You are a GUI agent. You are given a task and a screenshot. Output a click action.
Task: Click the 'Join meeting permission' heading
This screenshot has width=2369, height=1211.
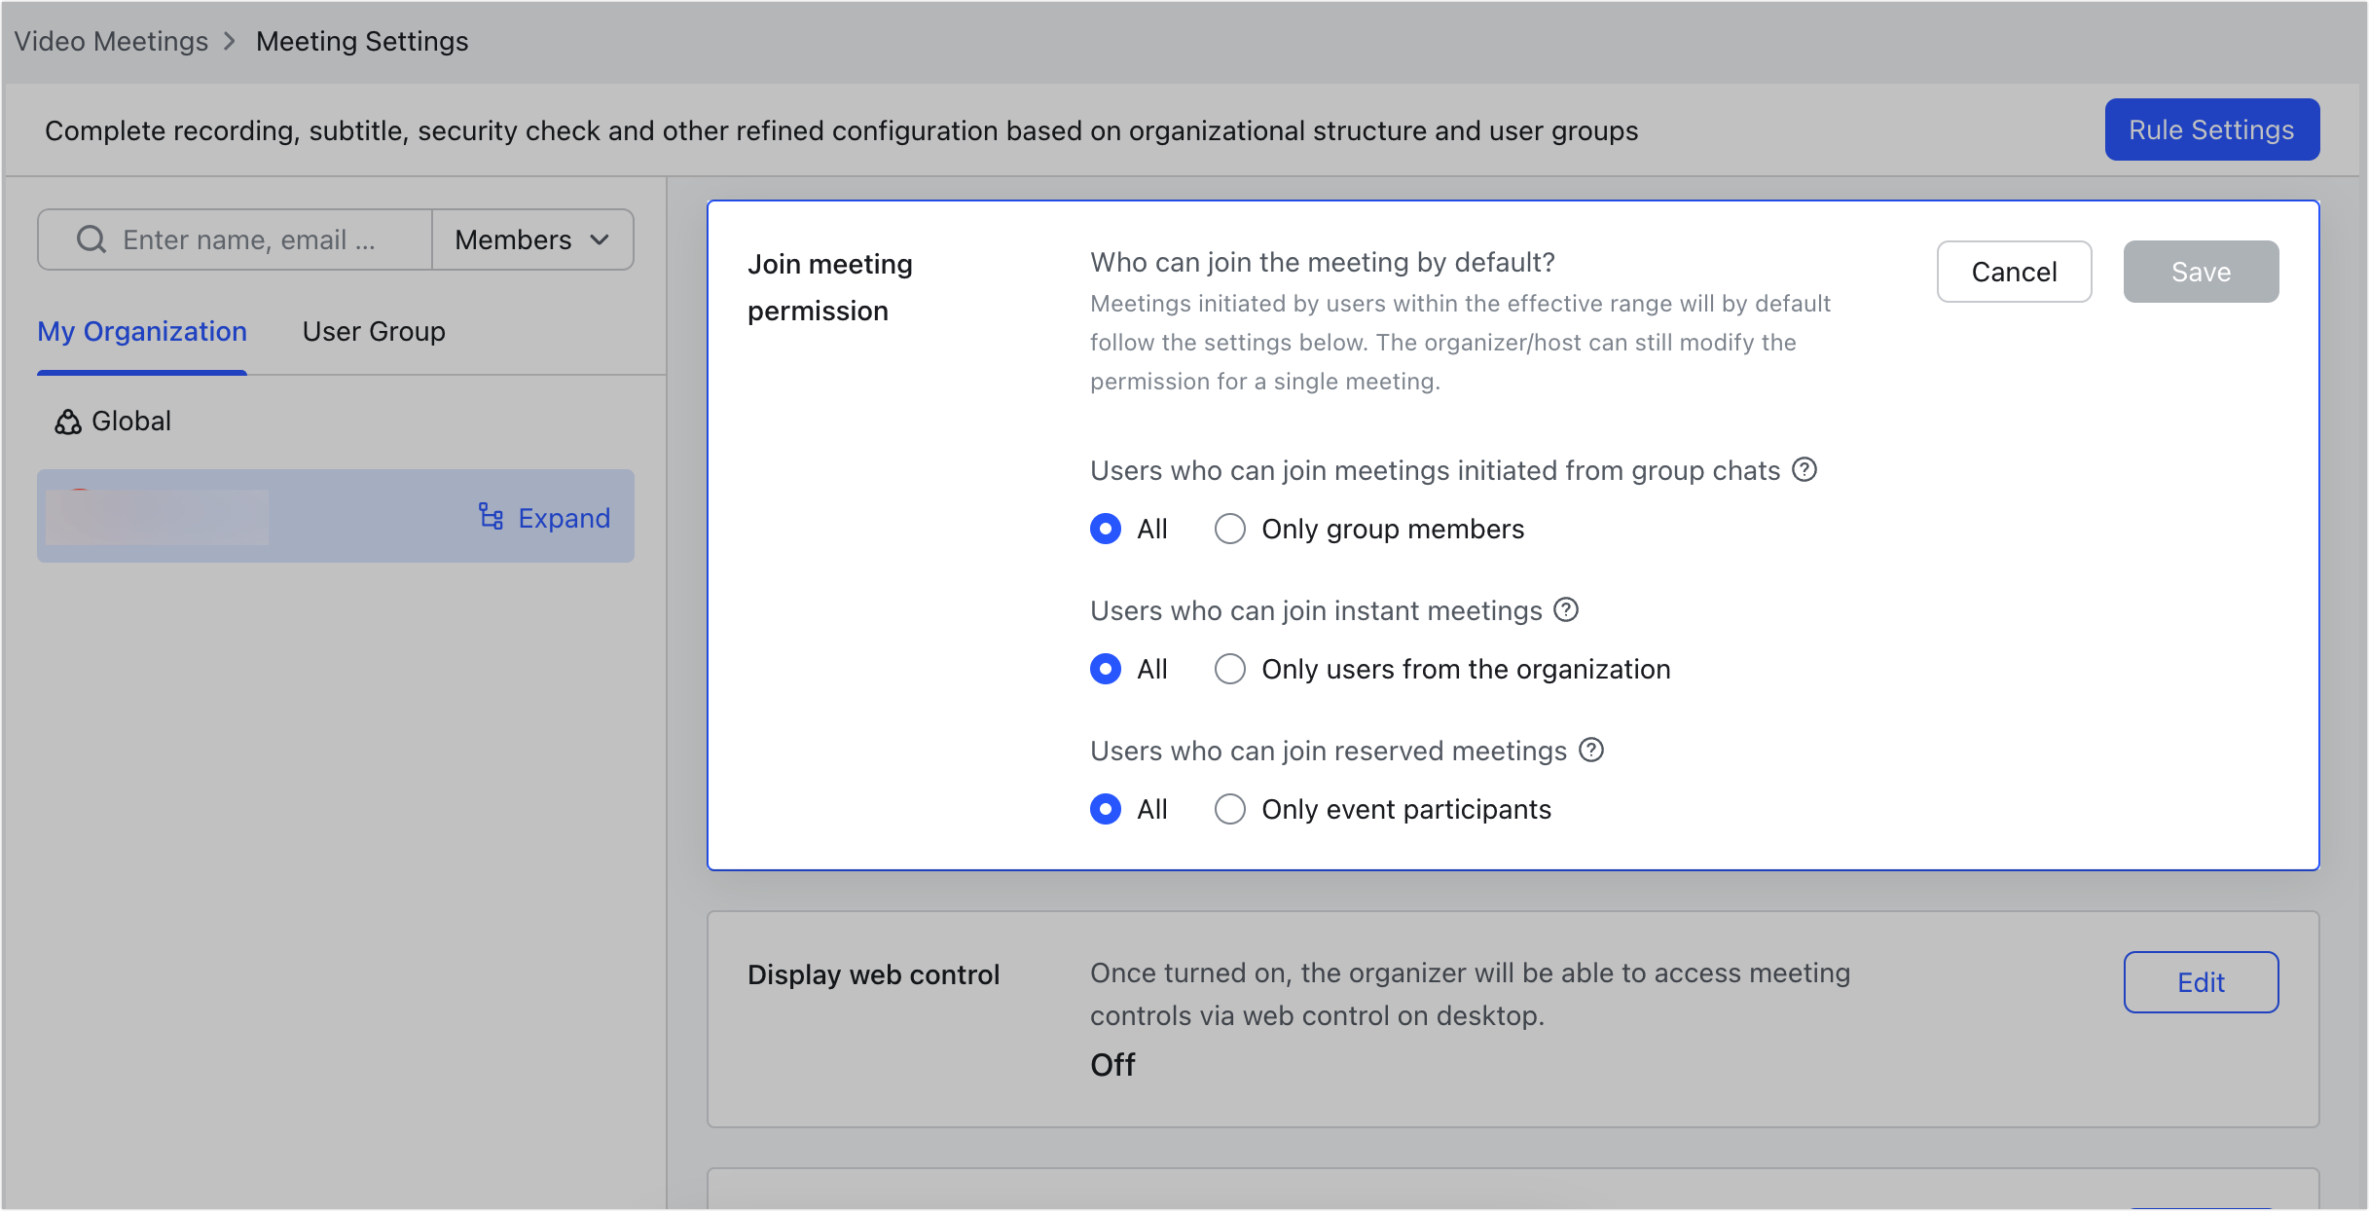pyautogui.click(x=830, y=287)
